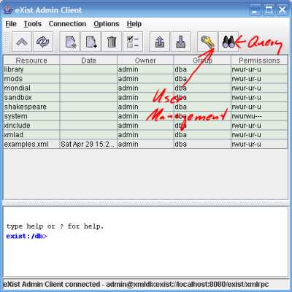Open the Tools menu
Screen dimensions: 292x292
click(x=33, y=24)
